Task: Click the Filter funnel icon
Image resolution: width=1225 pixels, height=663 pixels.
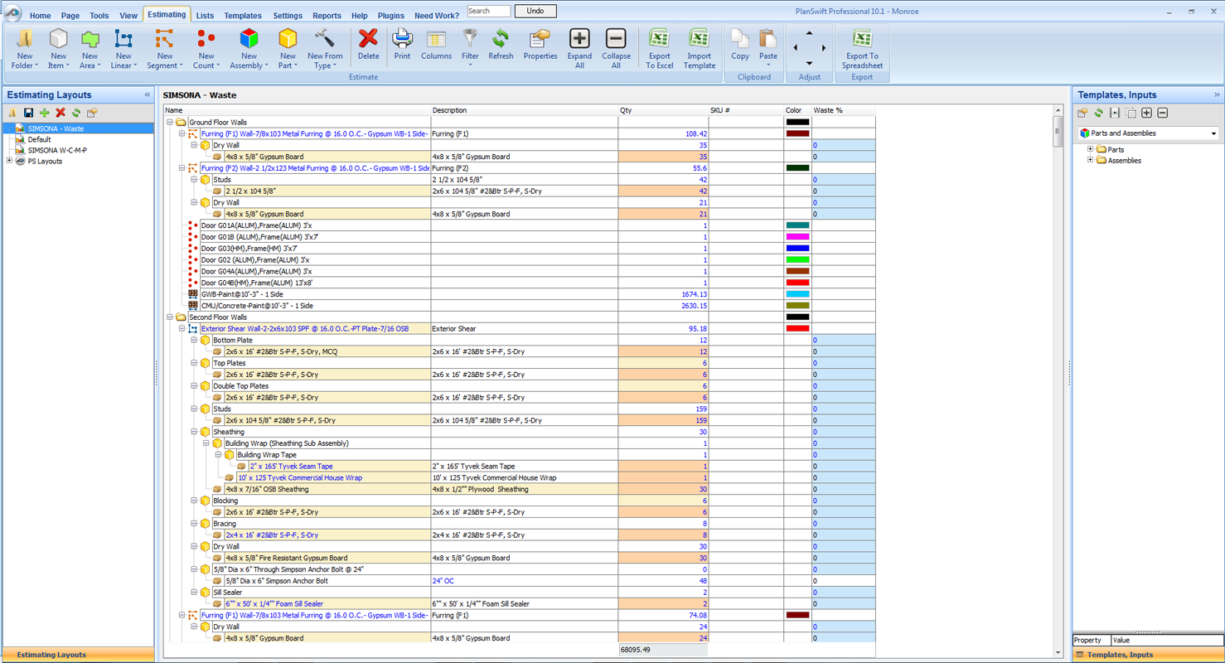Action: (x=470, y=38)
